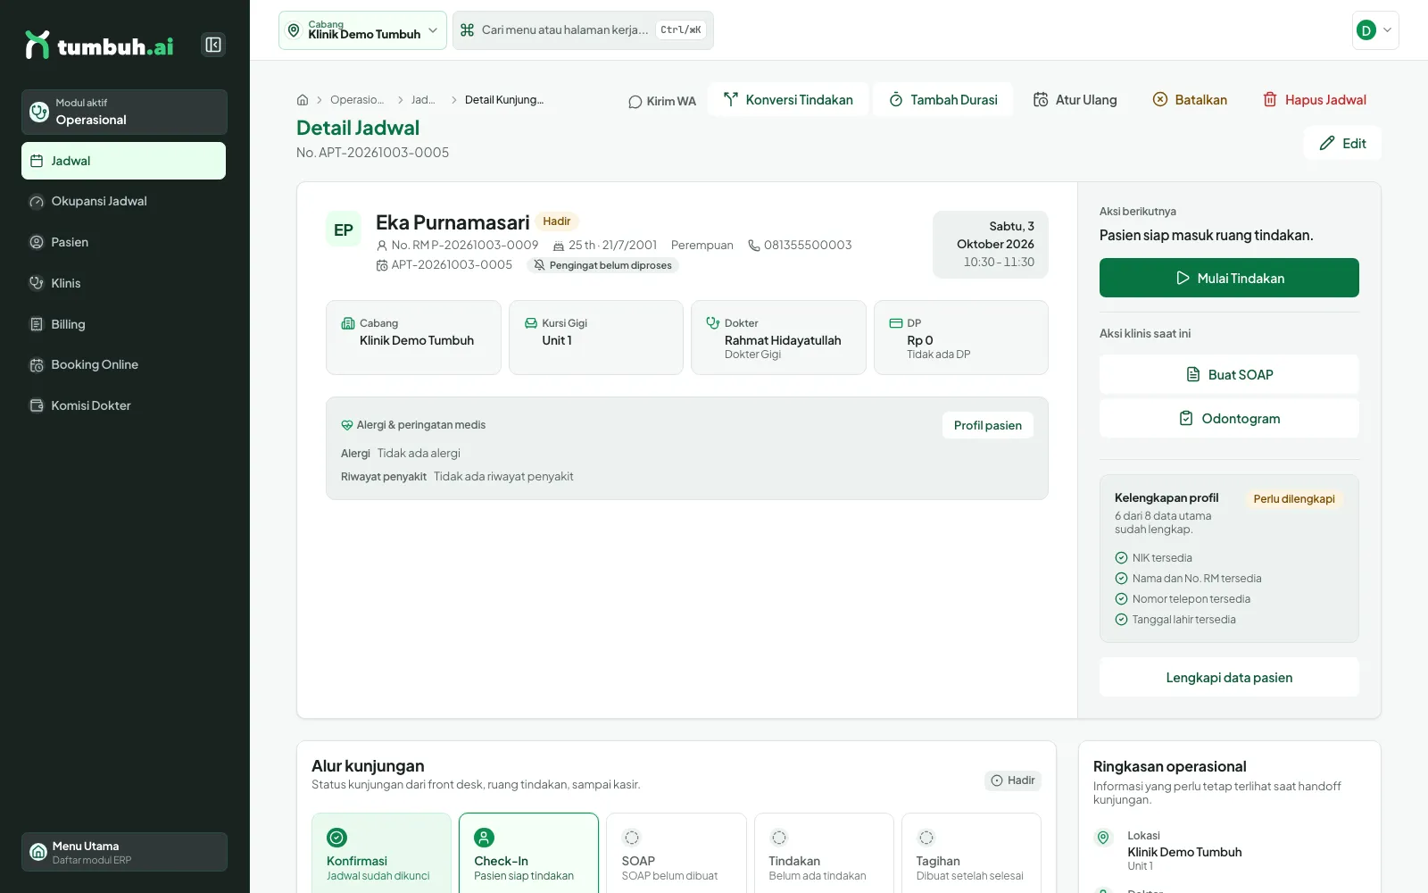1428x893 pixels.
Task: Go to Okupansi Jadwal menu
Action: [124, 201]
